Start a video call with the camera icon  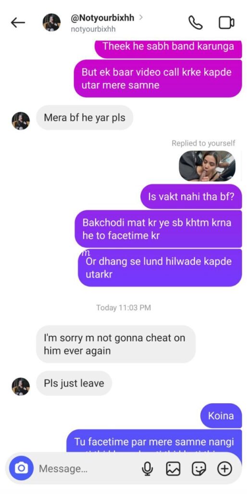click(x=226, y=23)
